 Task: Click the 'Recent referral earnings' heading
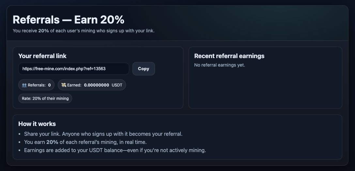pos(229,56)
